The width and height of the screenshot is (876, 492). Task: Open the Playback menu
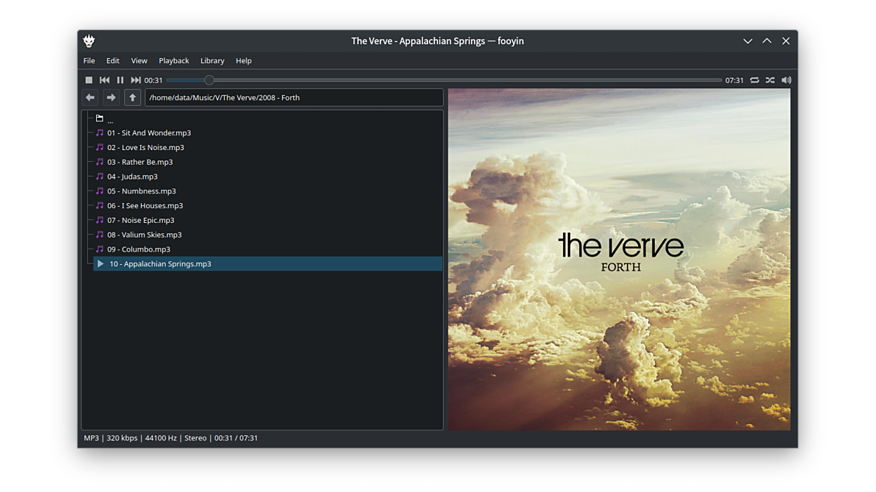click(x=173, y=61)
